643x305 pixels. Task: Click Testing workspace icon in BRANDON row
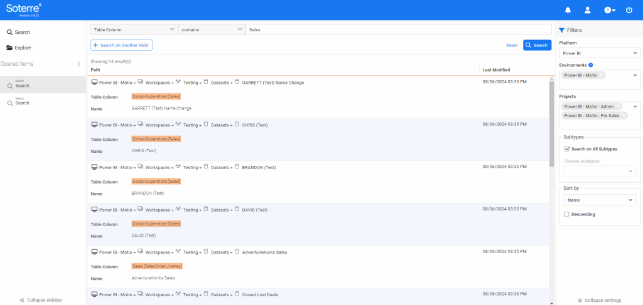point(178,167)
